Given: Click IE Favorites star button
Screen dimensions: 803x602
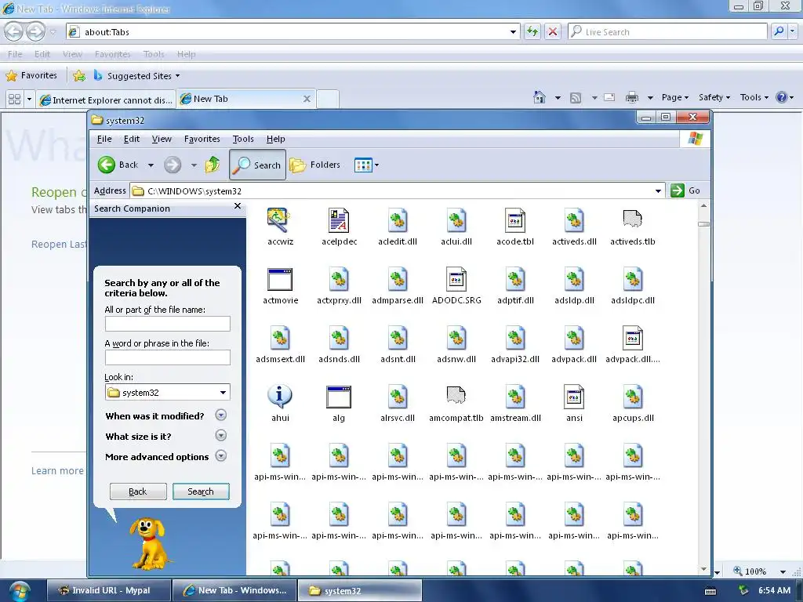Looking at the screenshot, I should coord(31,76).
